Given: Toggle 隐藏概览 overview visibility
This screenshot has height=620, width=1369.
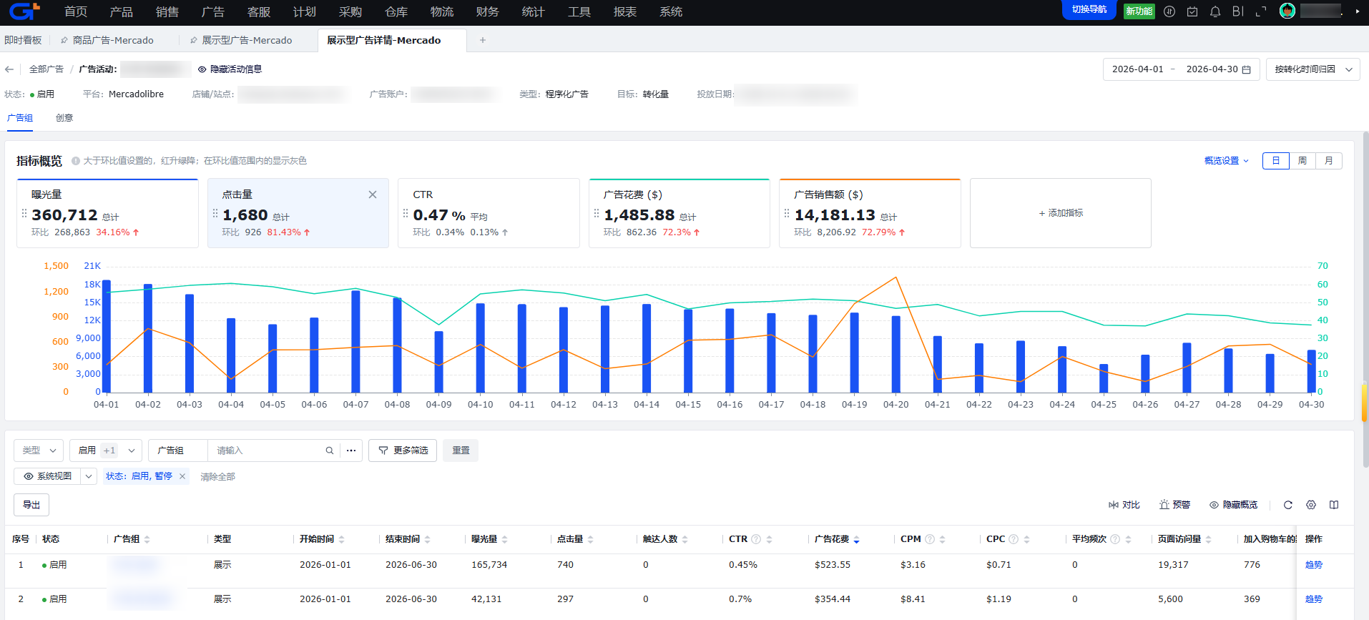Looking at the screenshot, I should (x=1234, y=505).
